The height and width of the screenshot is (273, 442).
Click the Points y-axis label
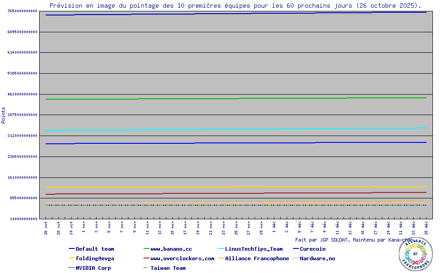coord(4,115)
